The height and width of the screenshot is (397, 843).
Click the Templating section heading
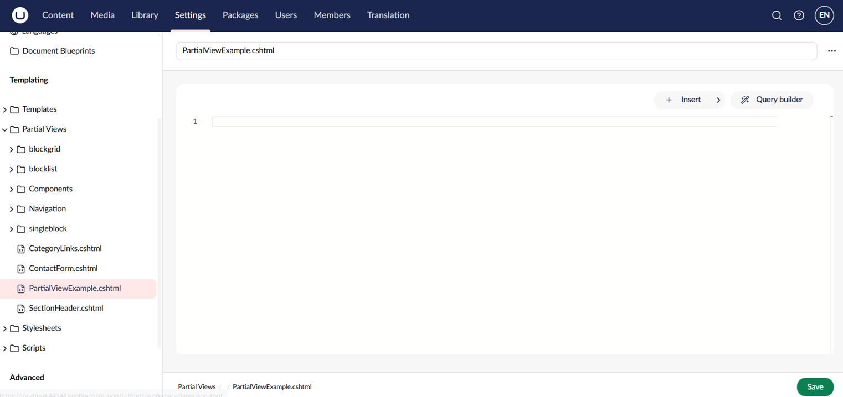click(29, 80)
